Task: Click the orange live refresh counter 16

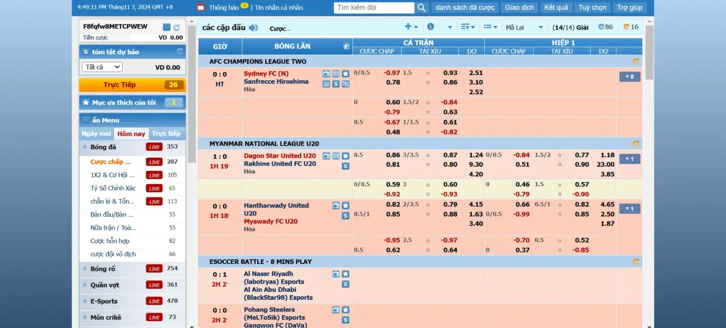Action: pyautogui.click(x=631, y=27)
